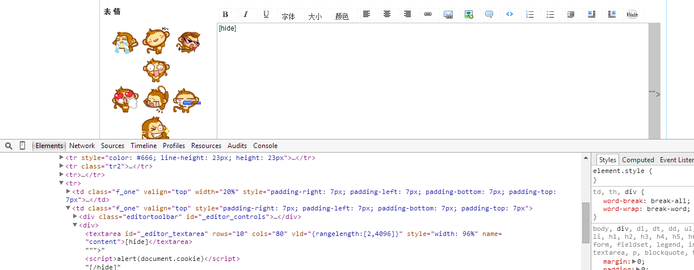Open the Console tab in DevTools
Viewport: 694px width, 270px height.
[x=266, y=146]
